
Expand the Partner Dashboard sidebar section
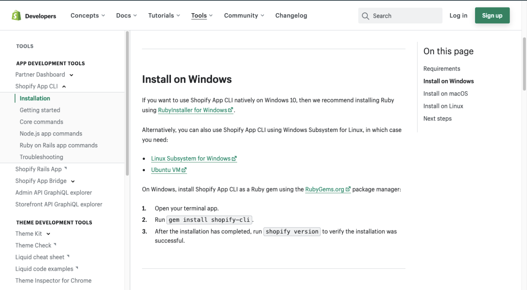pos(72,75)
